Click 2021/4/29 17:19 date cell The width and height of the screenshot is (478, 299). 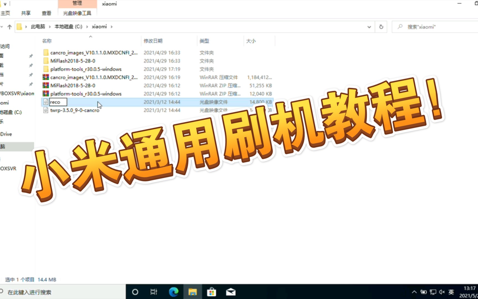point(162,69)
